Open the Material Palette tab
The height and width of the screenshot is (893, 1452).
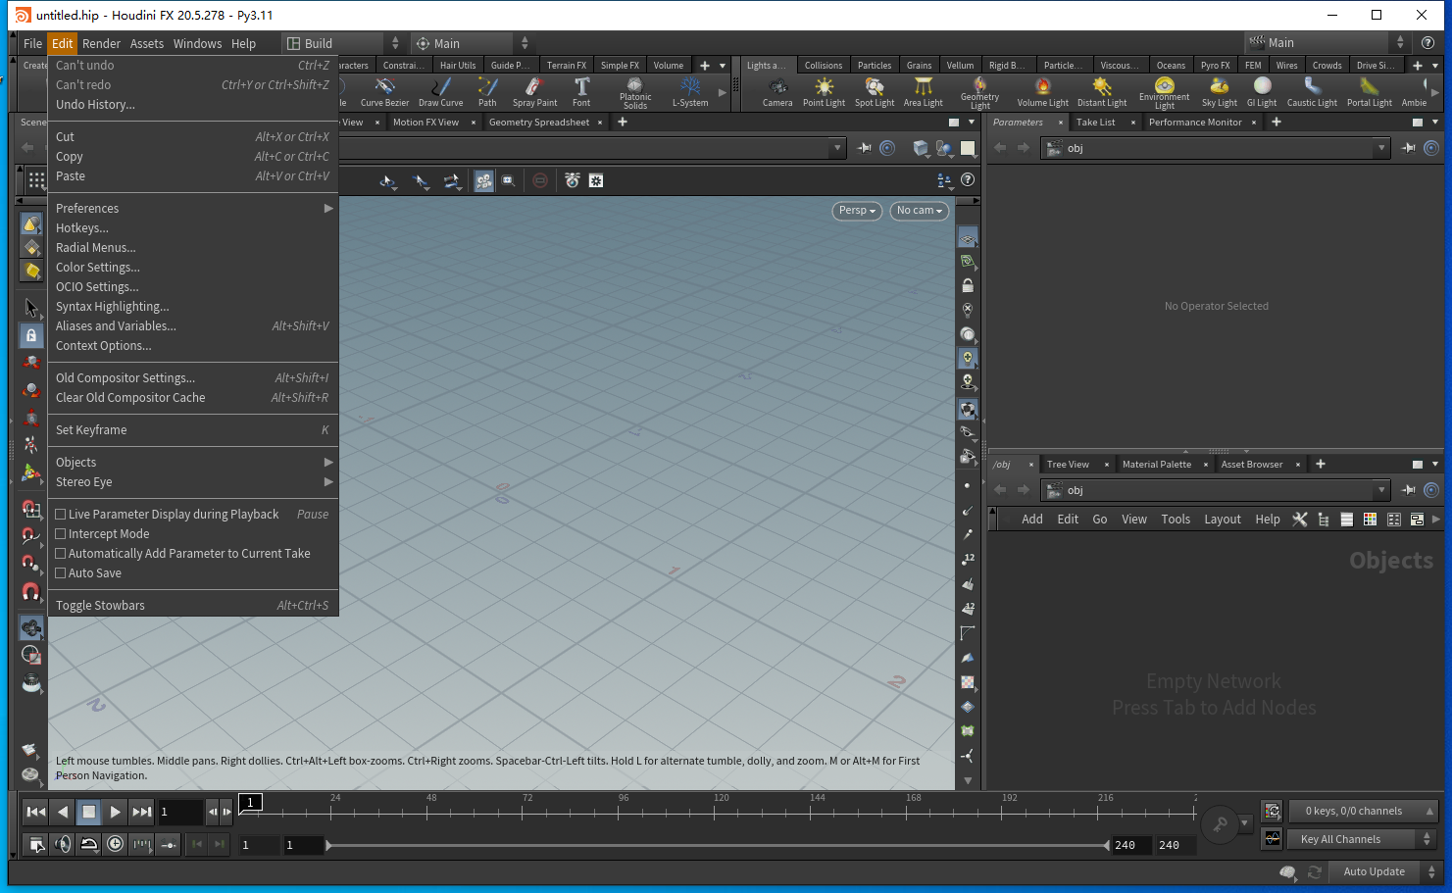(x=1157, y=465)
